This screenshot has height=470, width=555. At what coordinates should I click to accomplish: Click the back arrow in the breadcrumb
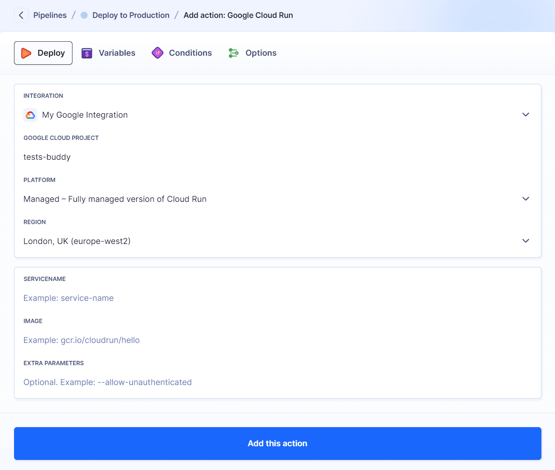(x=21, y=15)
